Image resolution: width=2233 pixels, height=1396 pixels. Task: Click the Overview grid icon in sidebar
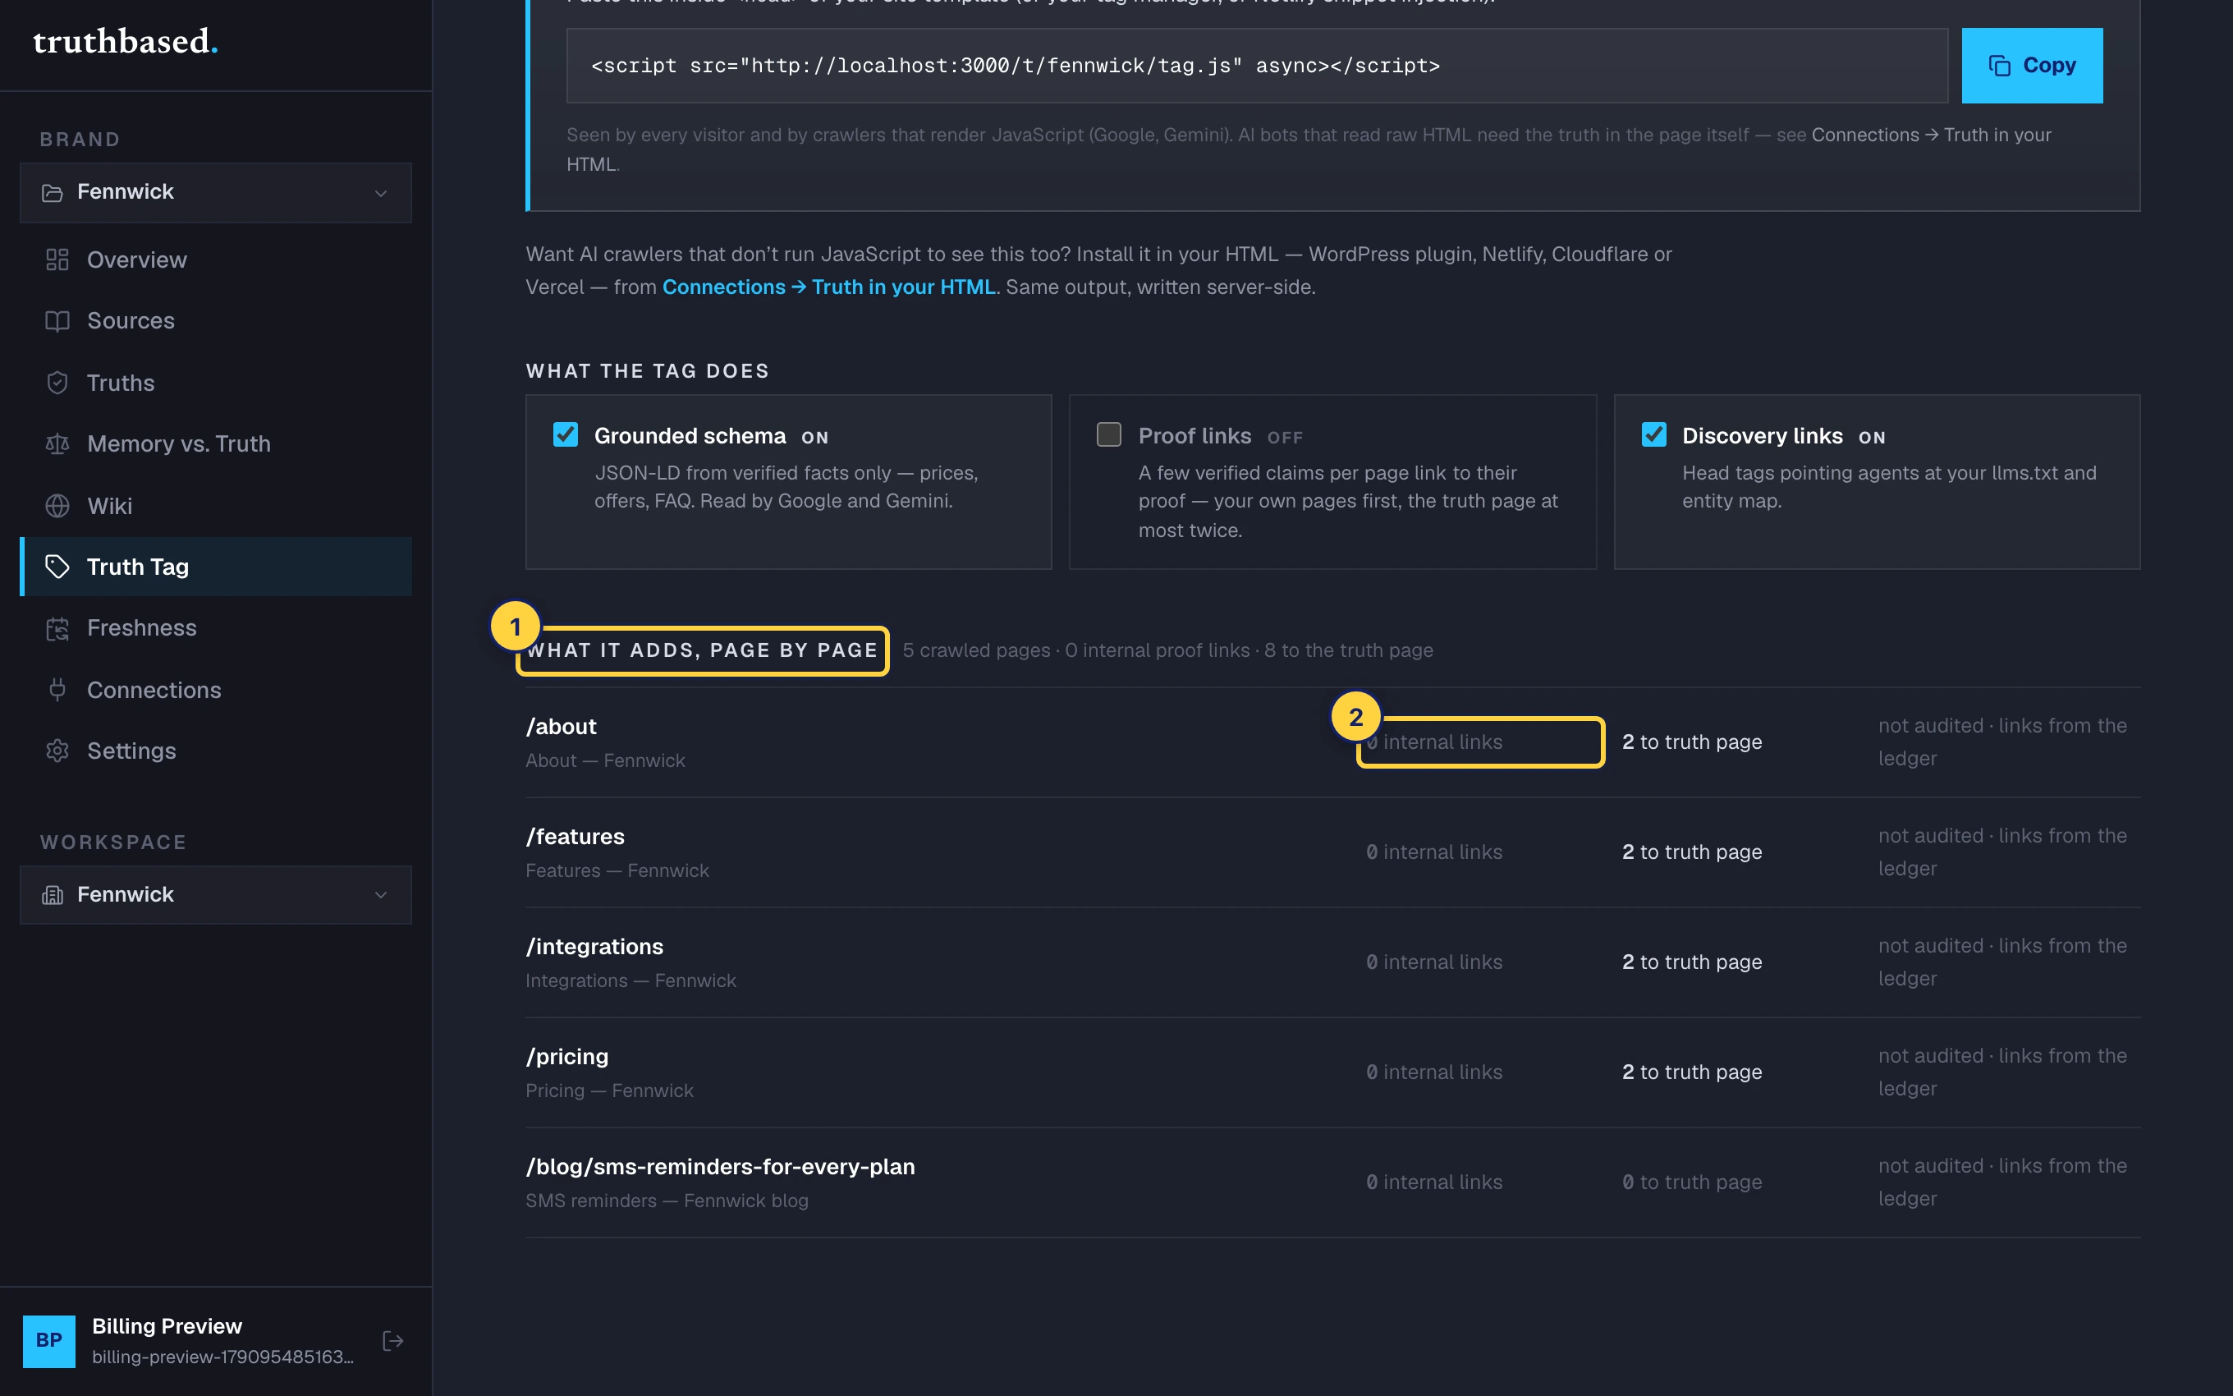point(57,259)
